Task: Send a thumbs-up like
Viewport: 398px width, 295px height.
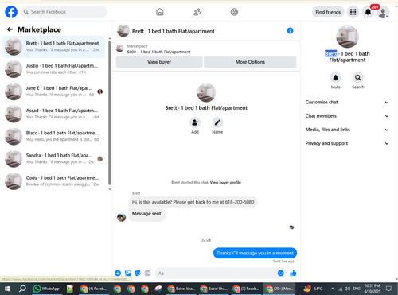Action: [x=293, y=273]
